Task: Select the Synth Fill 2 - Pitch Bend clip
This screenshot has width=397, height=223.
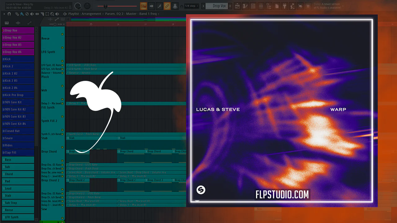Action: coord(126,134)
